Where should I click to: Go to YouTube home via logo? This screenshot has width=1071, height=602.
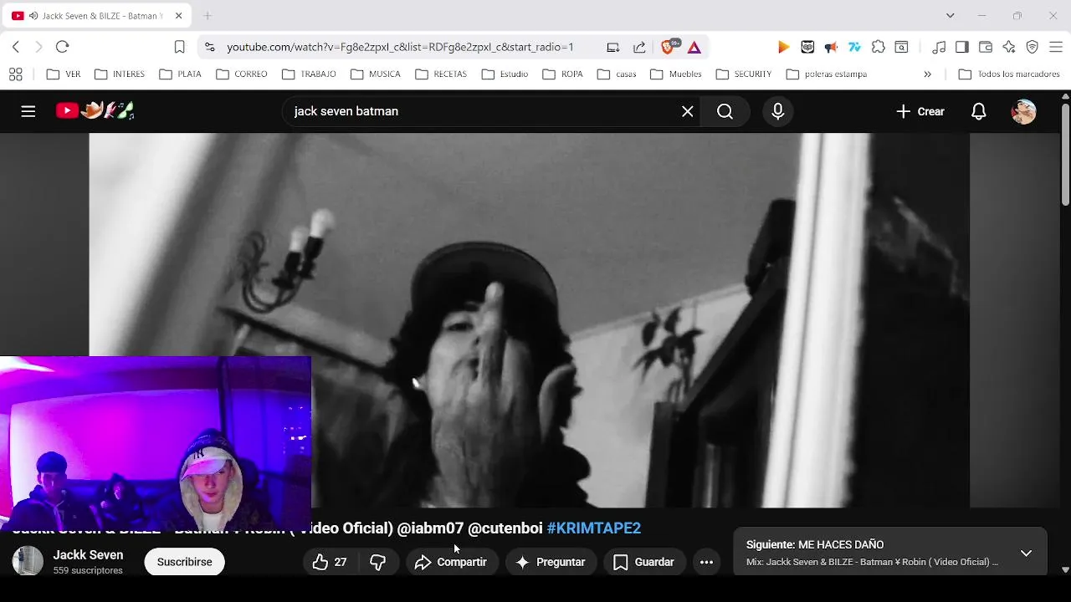pos(95,110)
